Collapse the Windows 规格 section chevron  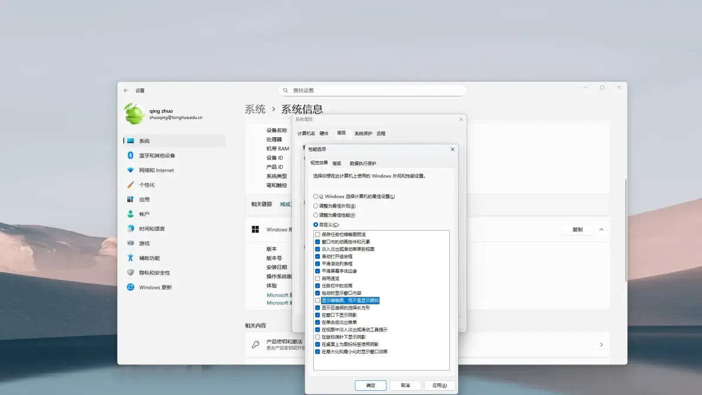601,230
